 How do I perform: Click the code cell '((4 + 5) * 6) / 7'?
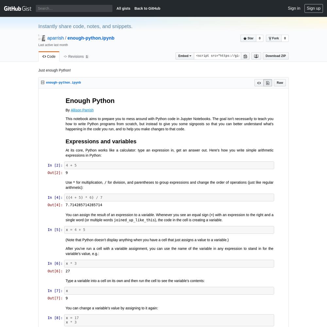point(169,198)
